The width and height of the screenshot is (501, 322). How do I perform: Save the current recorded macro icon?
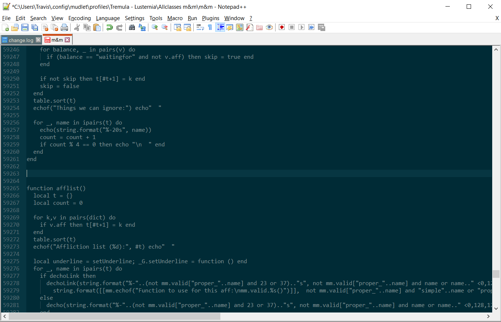(322, 27)
